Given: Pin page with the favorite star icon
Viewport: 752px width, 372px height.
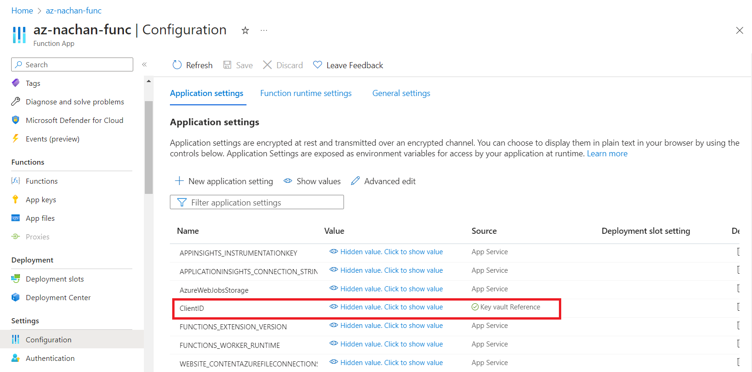Looking at the screenshot, I should tap(245, 31).
